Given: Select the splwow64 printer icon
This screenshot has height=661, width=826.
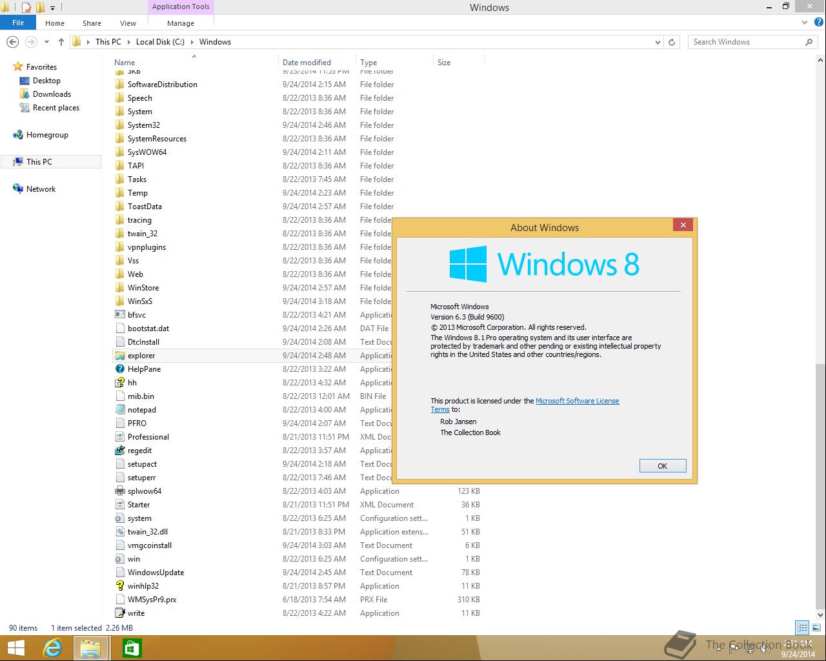Looking at the screenshot, I should pyautogui.click(x=119, y=491).
